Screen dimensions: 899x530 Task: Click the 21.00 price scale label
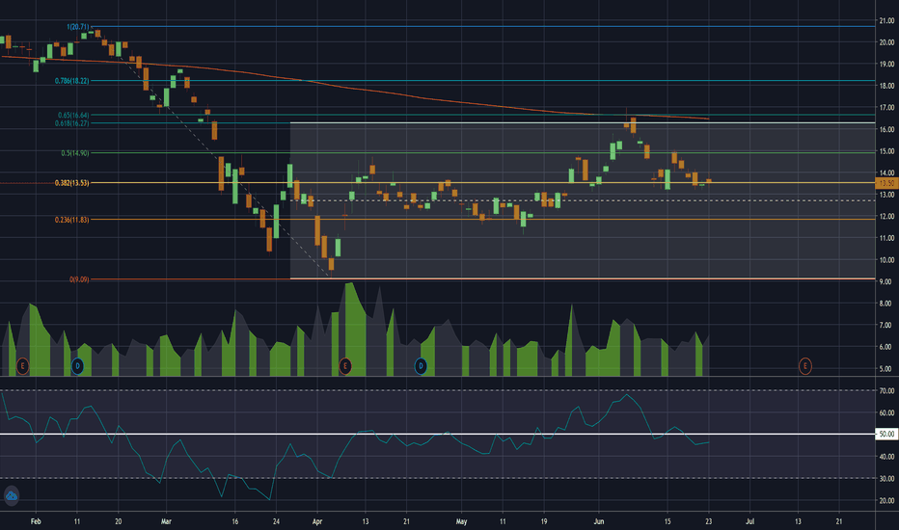click(887, 20)
